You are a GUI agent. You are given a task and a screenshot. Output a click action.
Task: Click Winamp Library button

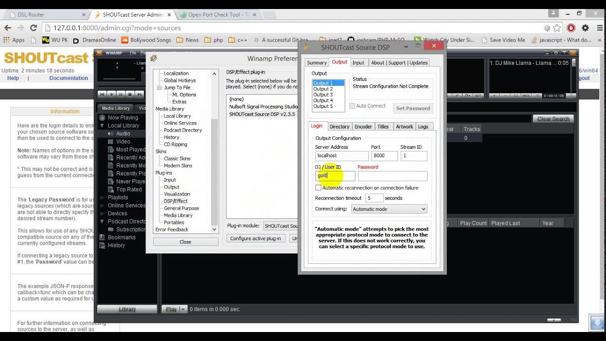(127, 309)
